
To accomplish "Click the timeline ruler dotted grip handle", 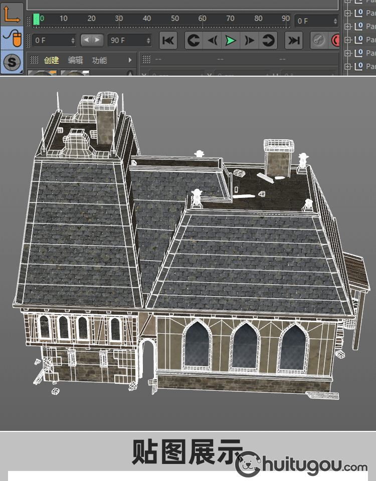I will tap(29, 21).
